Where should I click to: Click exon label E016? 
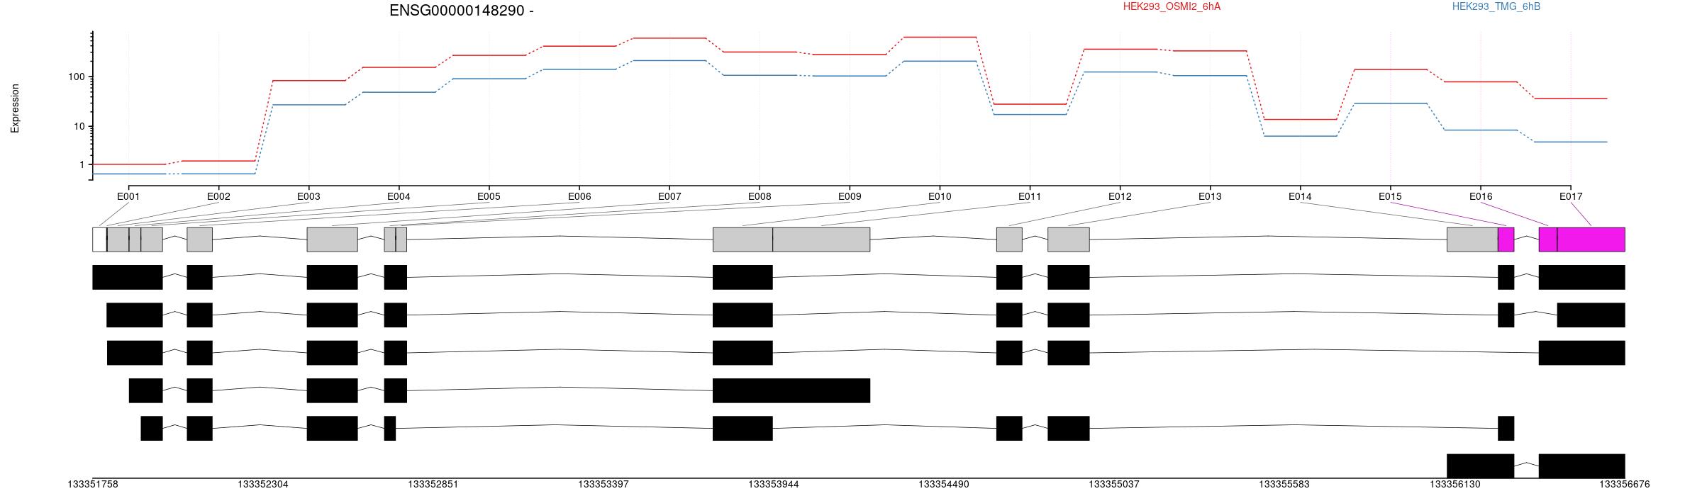tap(1481, 196)
